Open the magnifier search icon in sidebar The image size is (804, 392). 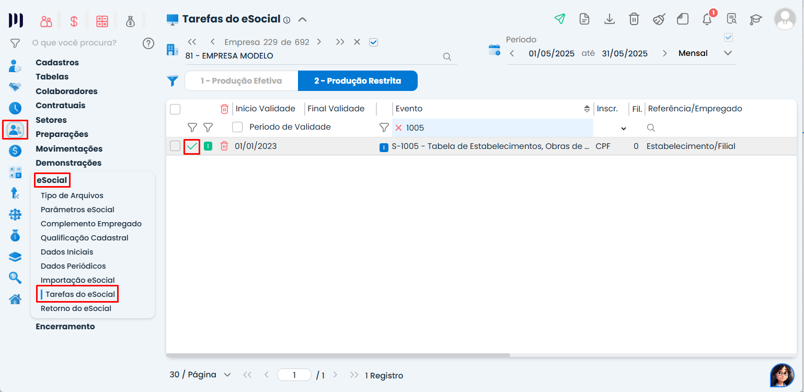15,278
